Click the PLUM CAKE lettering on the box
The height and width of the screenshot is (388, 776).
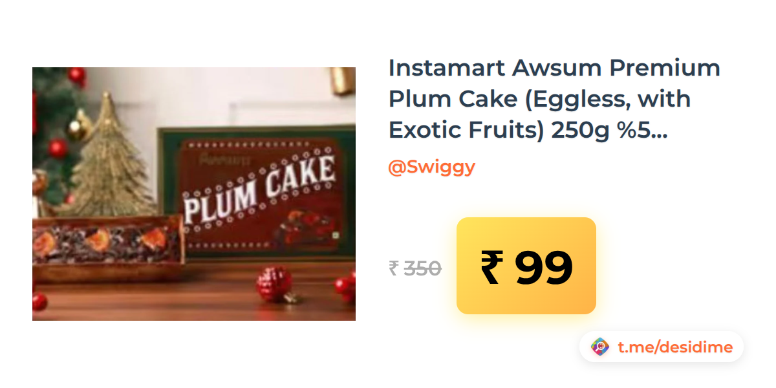coord(259,188)
